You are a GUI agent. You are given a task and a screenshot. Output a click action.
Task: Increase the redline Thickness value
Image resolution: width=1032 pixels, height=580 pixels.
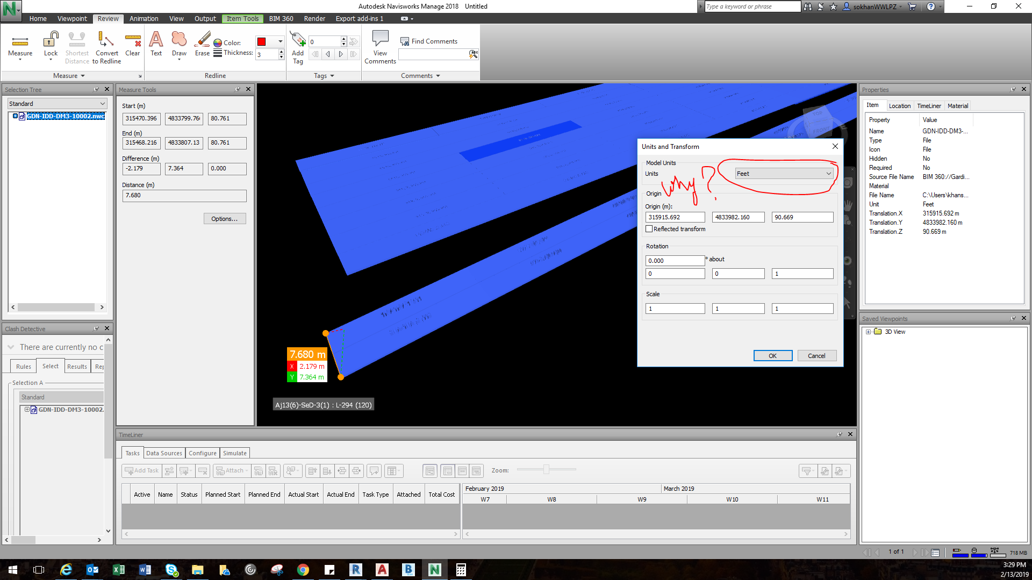[281, 52]
